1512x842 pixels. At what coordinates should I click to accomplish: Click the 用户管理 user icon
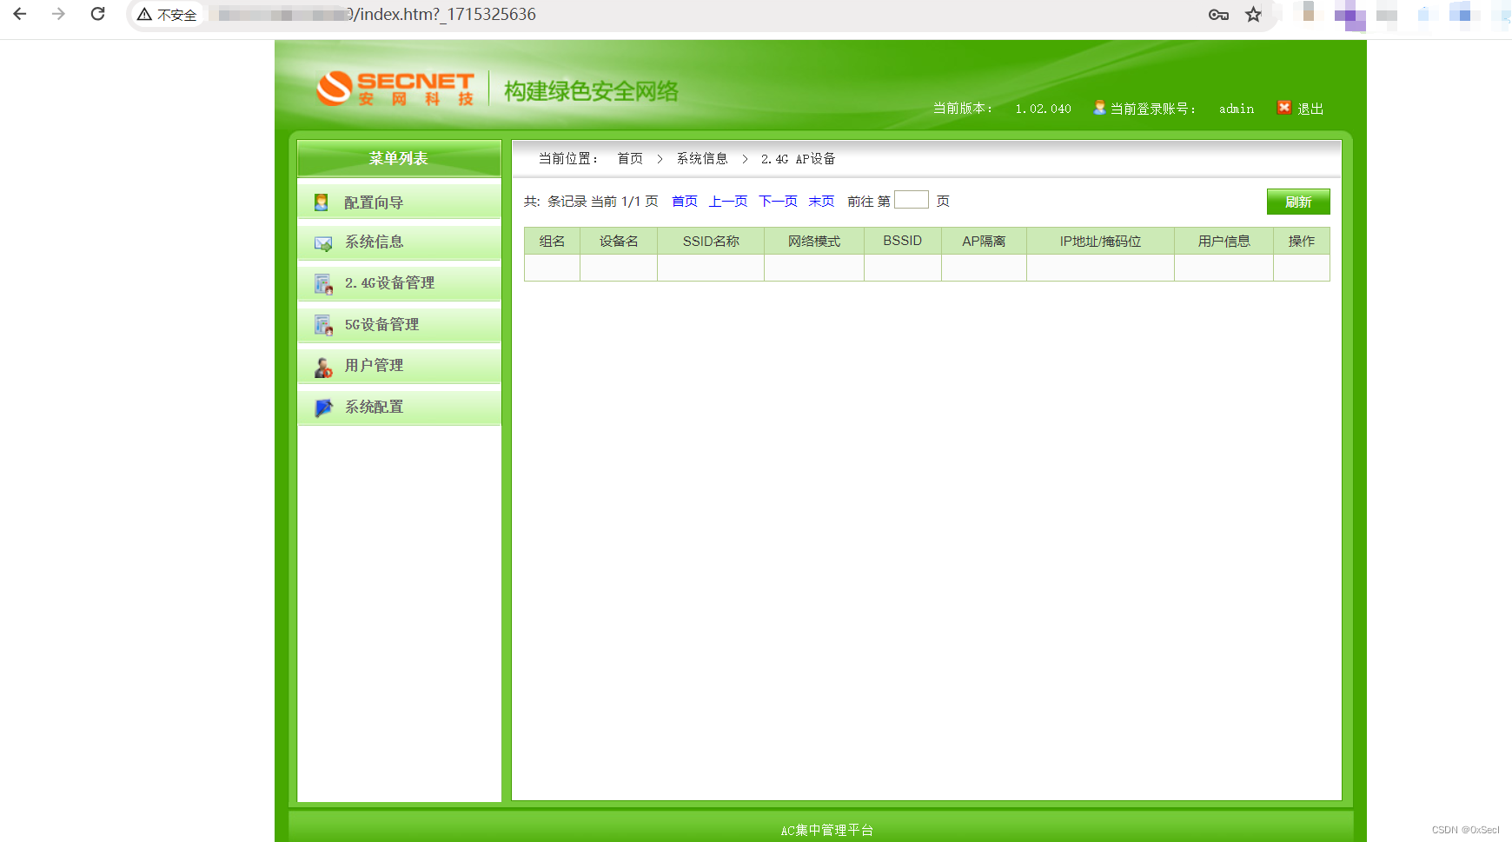click(323, 367)
